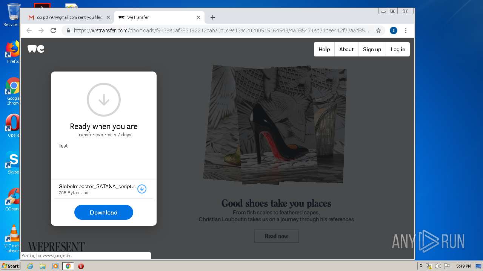
Task: Click the Chrome taskbar button
Action: point(68,266)
